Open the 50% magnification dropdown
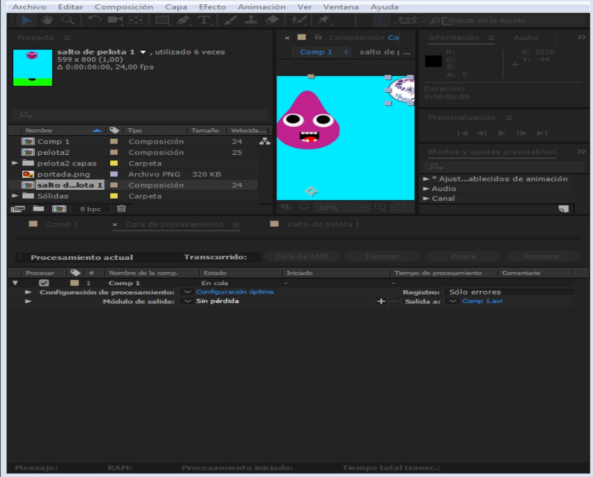 coord(343,208)
